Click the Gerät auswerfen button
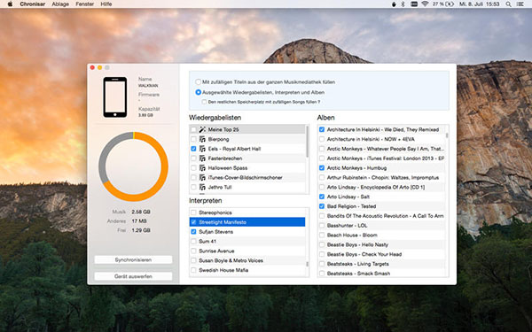Image resolution: width=532 pixels, height=332 pixels. coord(133,276)
